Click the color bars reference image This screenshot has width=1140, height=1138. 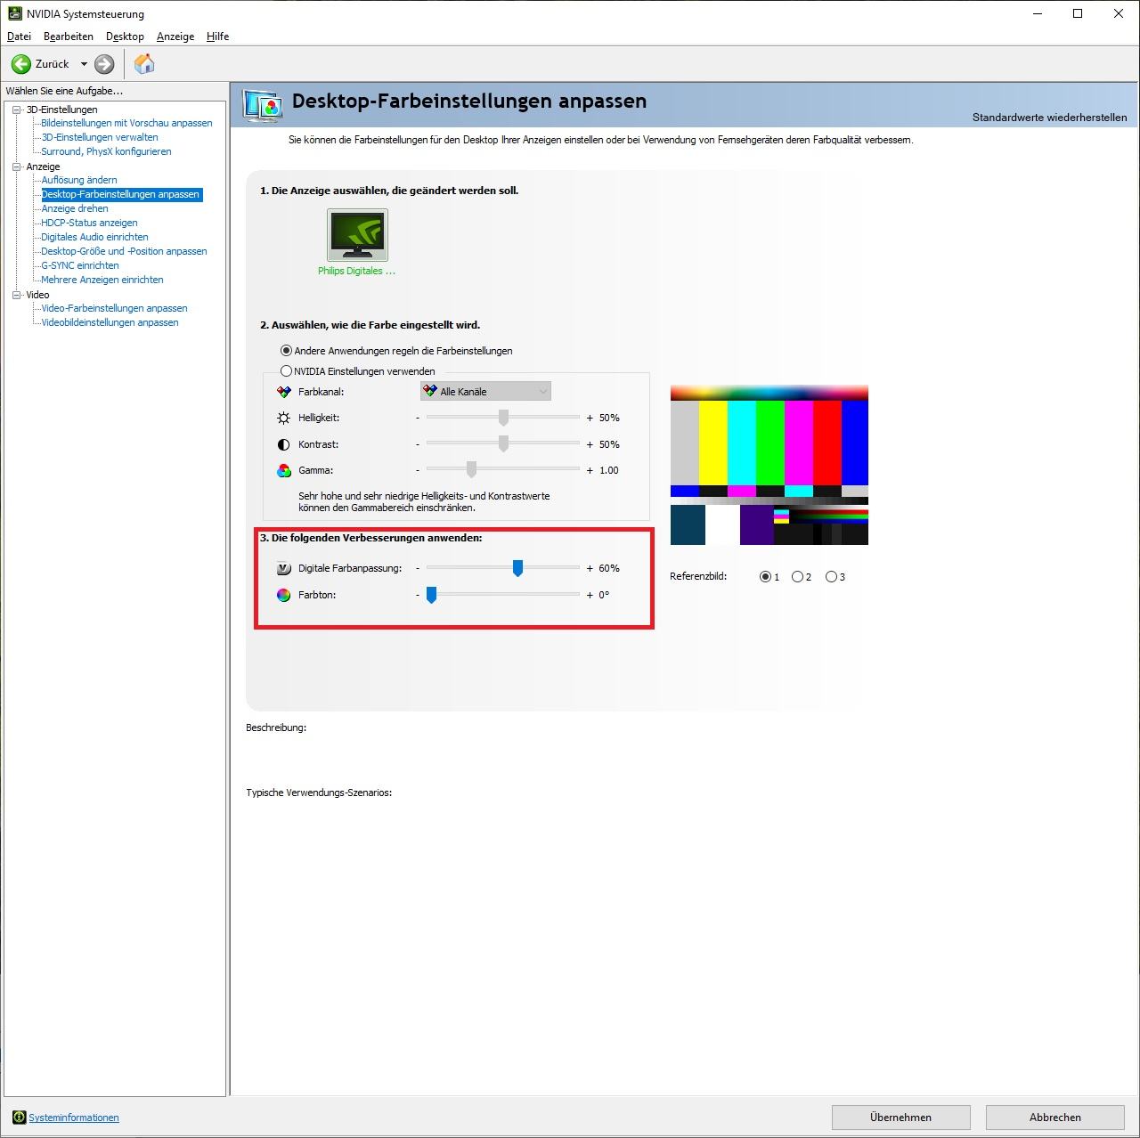tap(769, 465)
